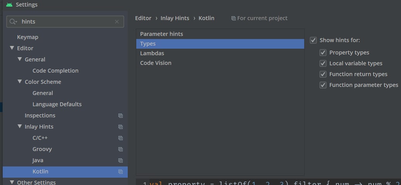Open the Keymap settings page
Viewport: 401px width, 185px height.
pos(27,37)
